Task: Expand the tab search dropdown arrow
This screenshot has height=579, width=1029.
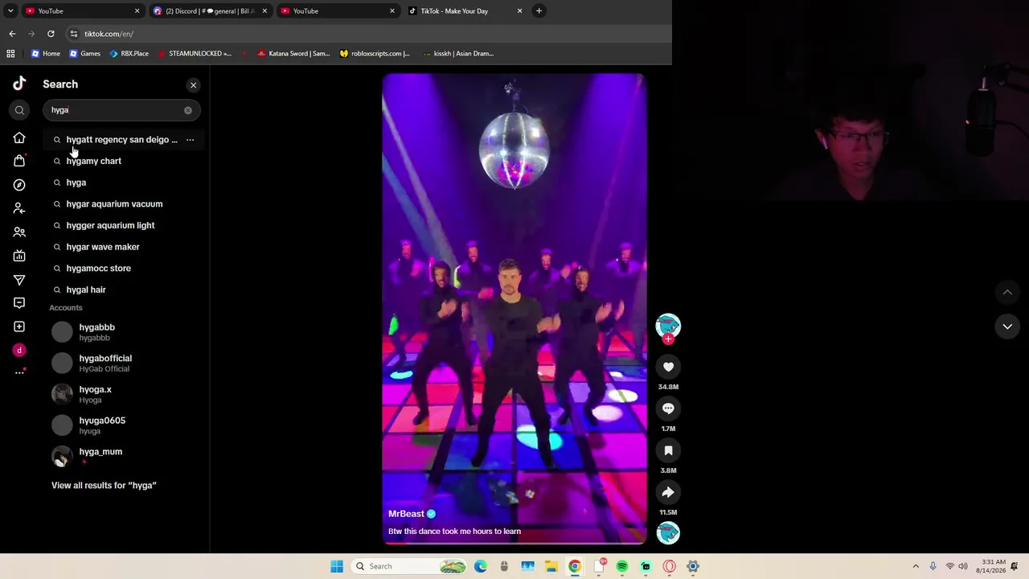Action: tap(10, 11)
